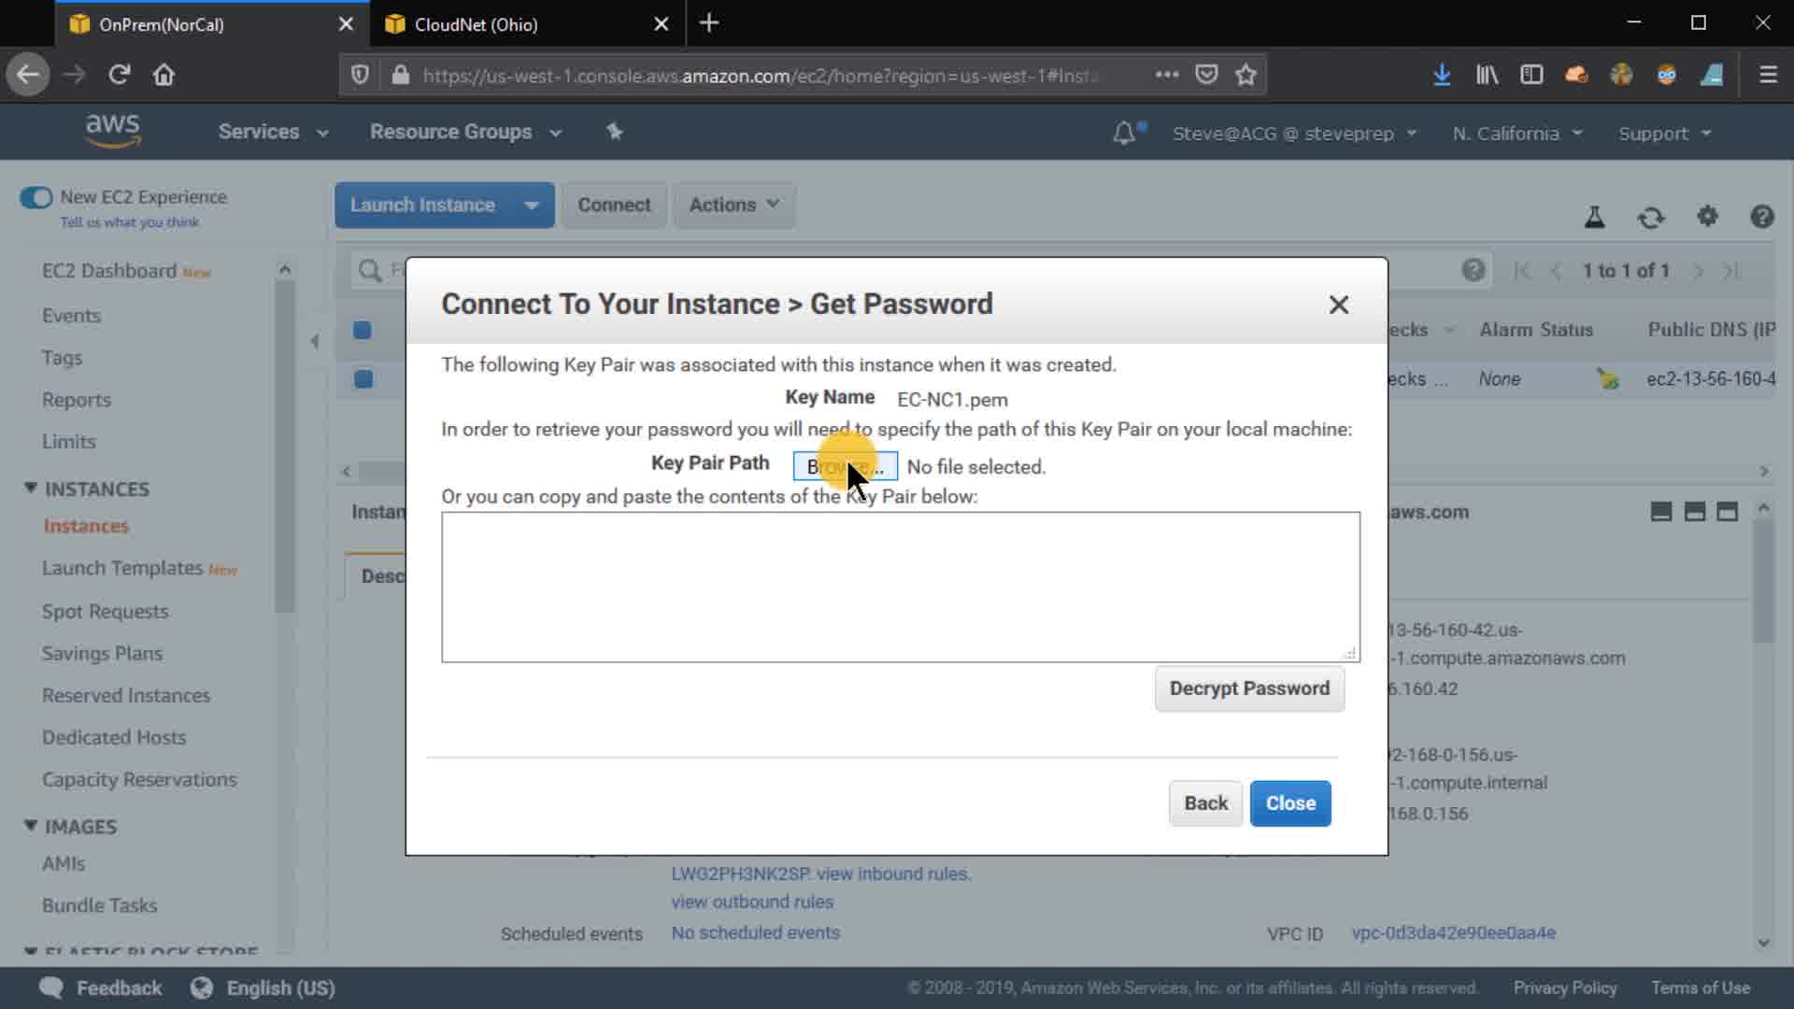Open the Services dropdown menu
Screen dimensions: 1794x1009
[273, 132]
